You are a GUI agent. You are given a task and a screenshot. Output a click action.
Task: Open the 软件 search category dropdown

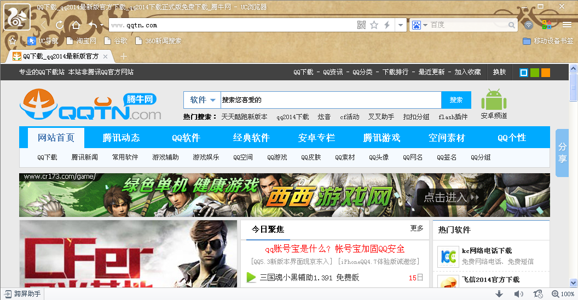203,100
